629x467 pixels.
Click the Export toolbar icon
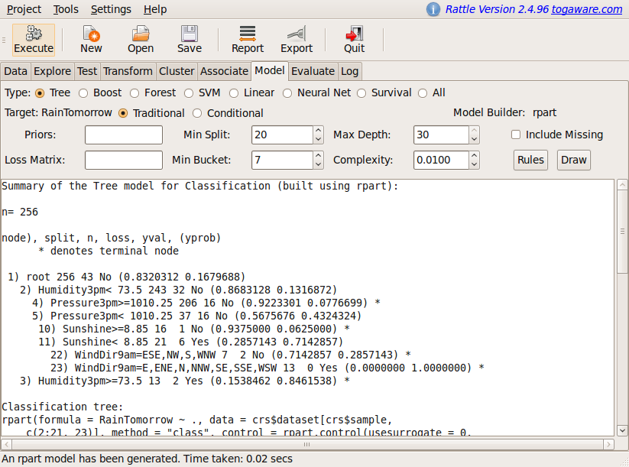coord(296,38)
